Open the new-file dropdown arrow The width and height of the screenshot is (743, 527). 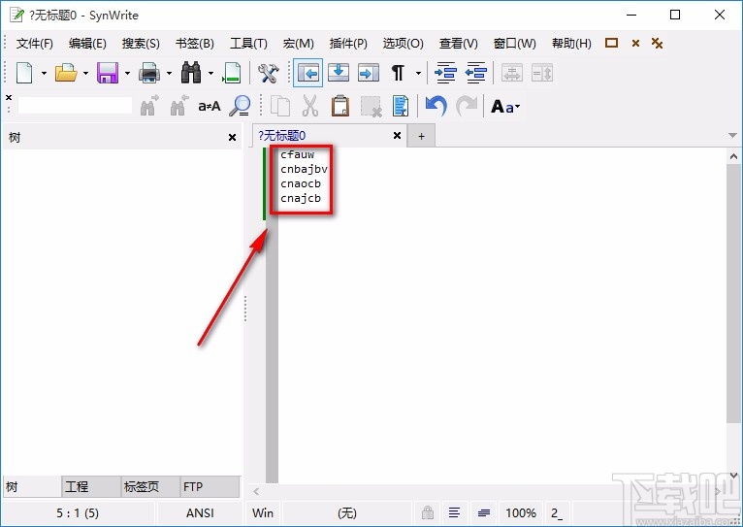point(44,74)
